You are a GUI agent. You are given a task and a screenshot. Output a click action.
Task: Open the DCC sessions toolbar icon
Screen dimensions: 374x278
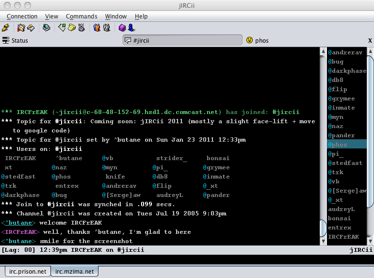[81, 28]
